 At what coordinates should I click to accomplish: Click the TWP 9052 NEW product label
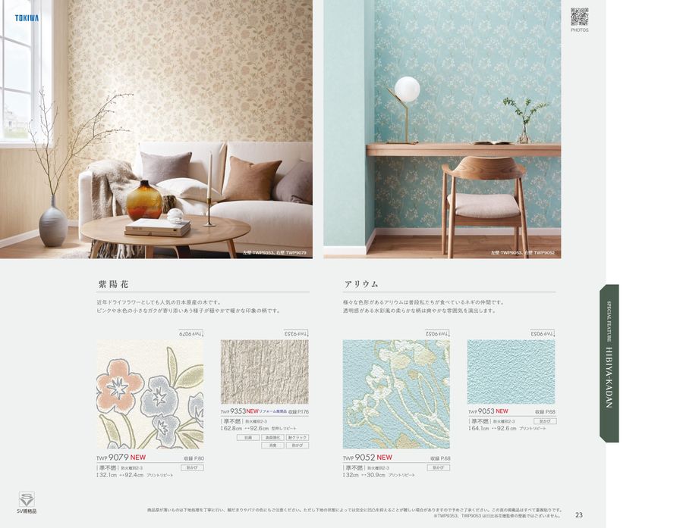coord(367,457)
